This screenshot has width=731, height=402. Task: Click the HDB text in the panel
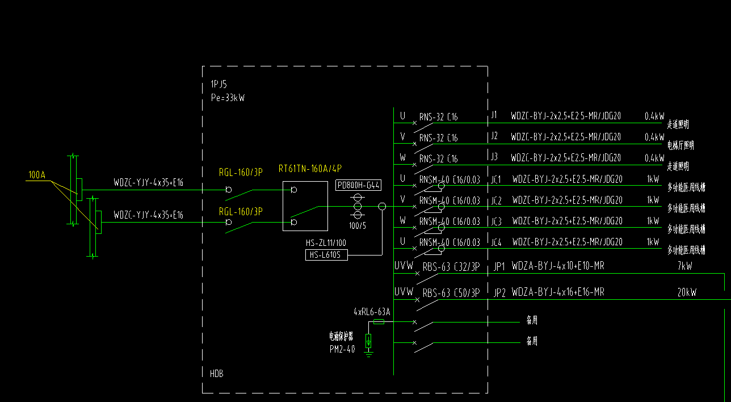point(217,374)
